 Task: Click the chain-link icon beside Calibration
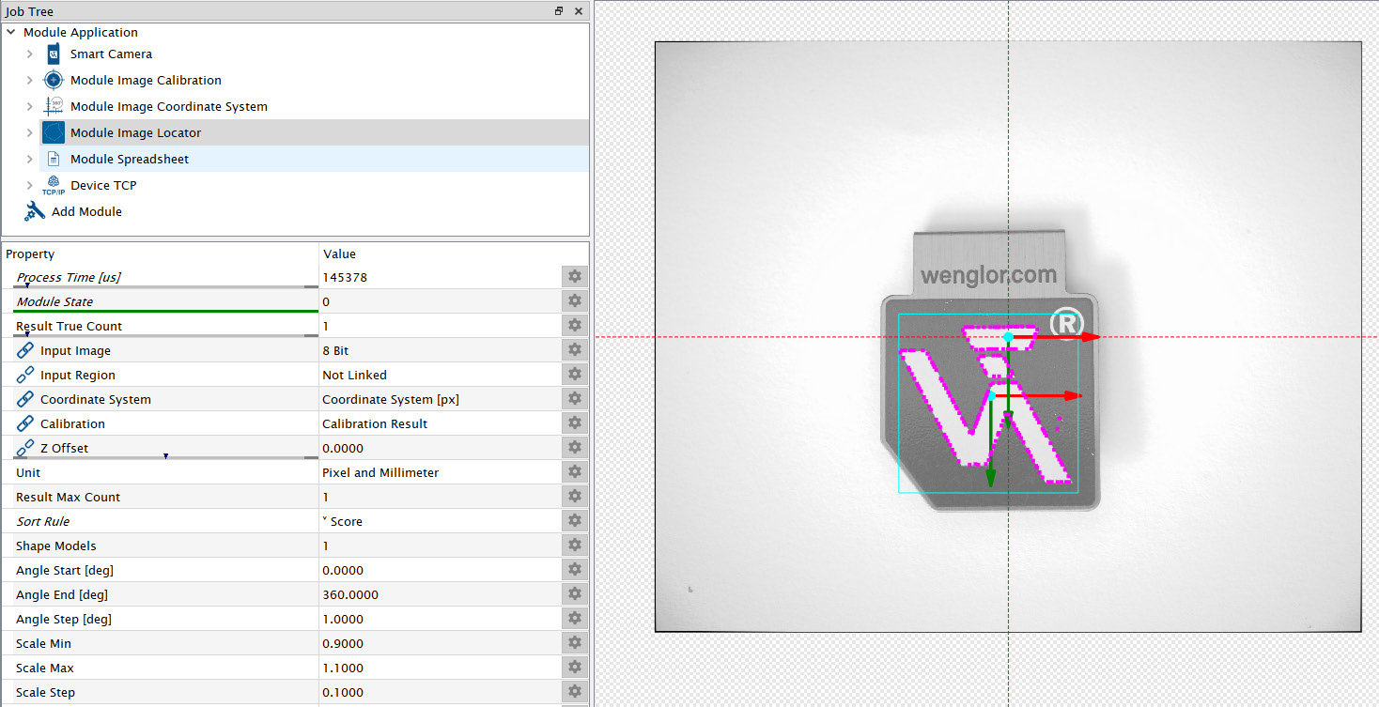point(25,423)
